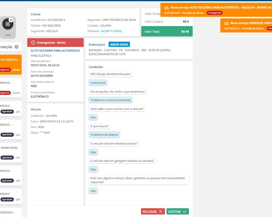Call the phone number (41)98772-0820
Image resolution: width=272 pixels, height=217 pixels.
[111, 31]
